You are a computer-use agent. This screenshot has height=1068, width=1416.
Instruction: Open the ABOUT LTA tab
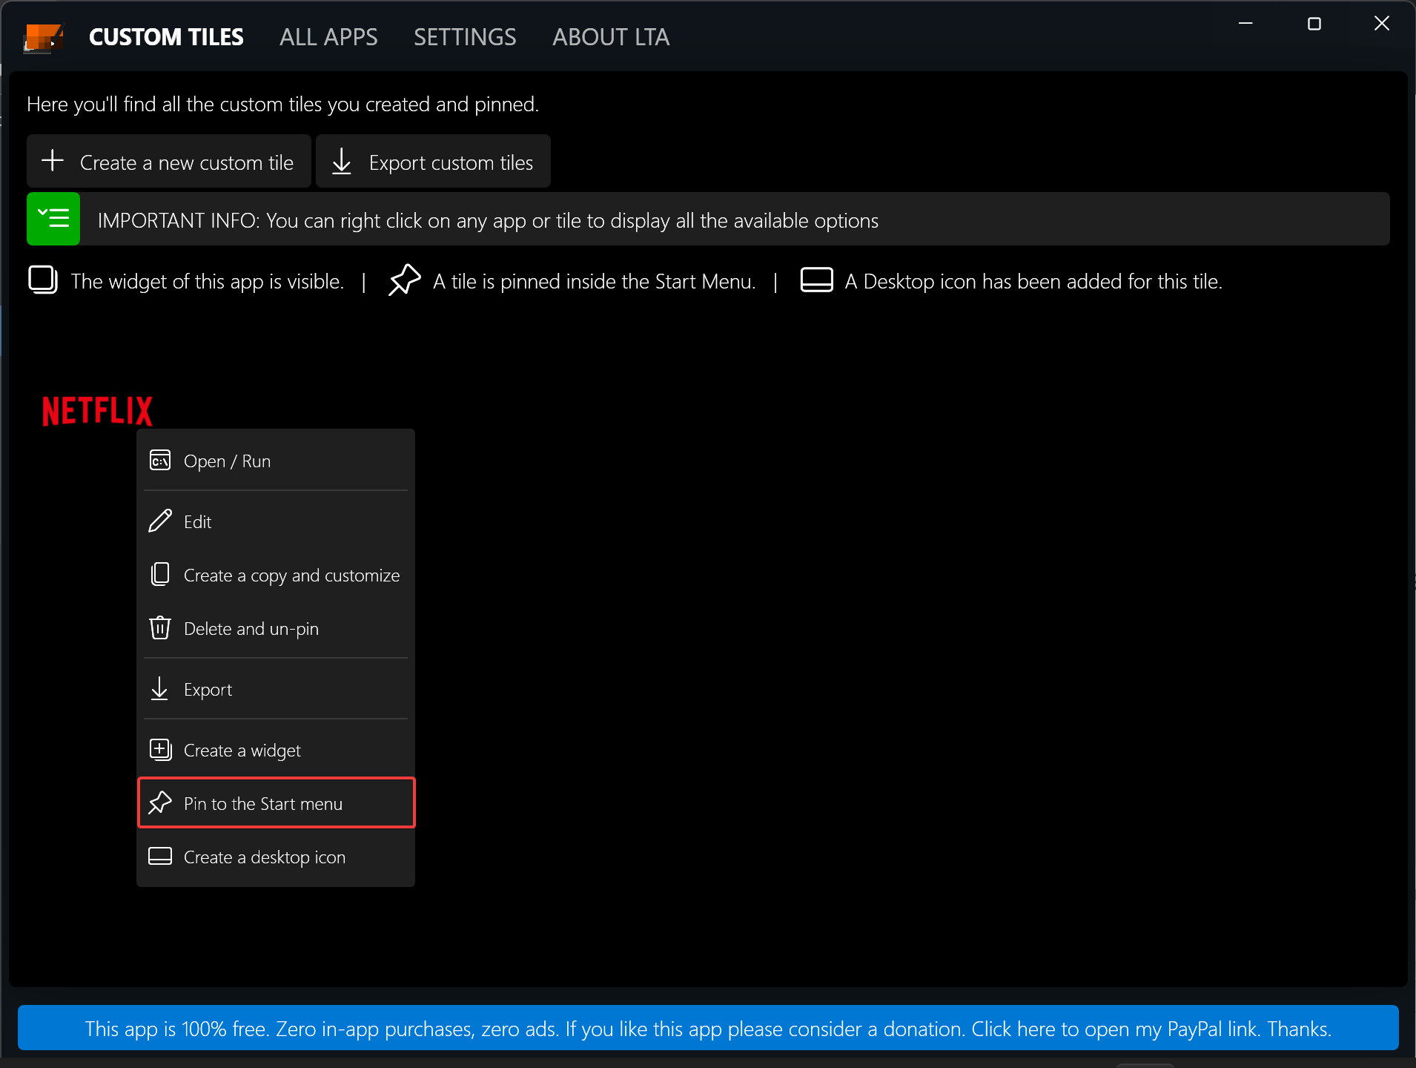click(x=611, y=37)
